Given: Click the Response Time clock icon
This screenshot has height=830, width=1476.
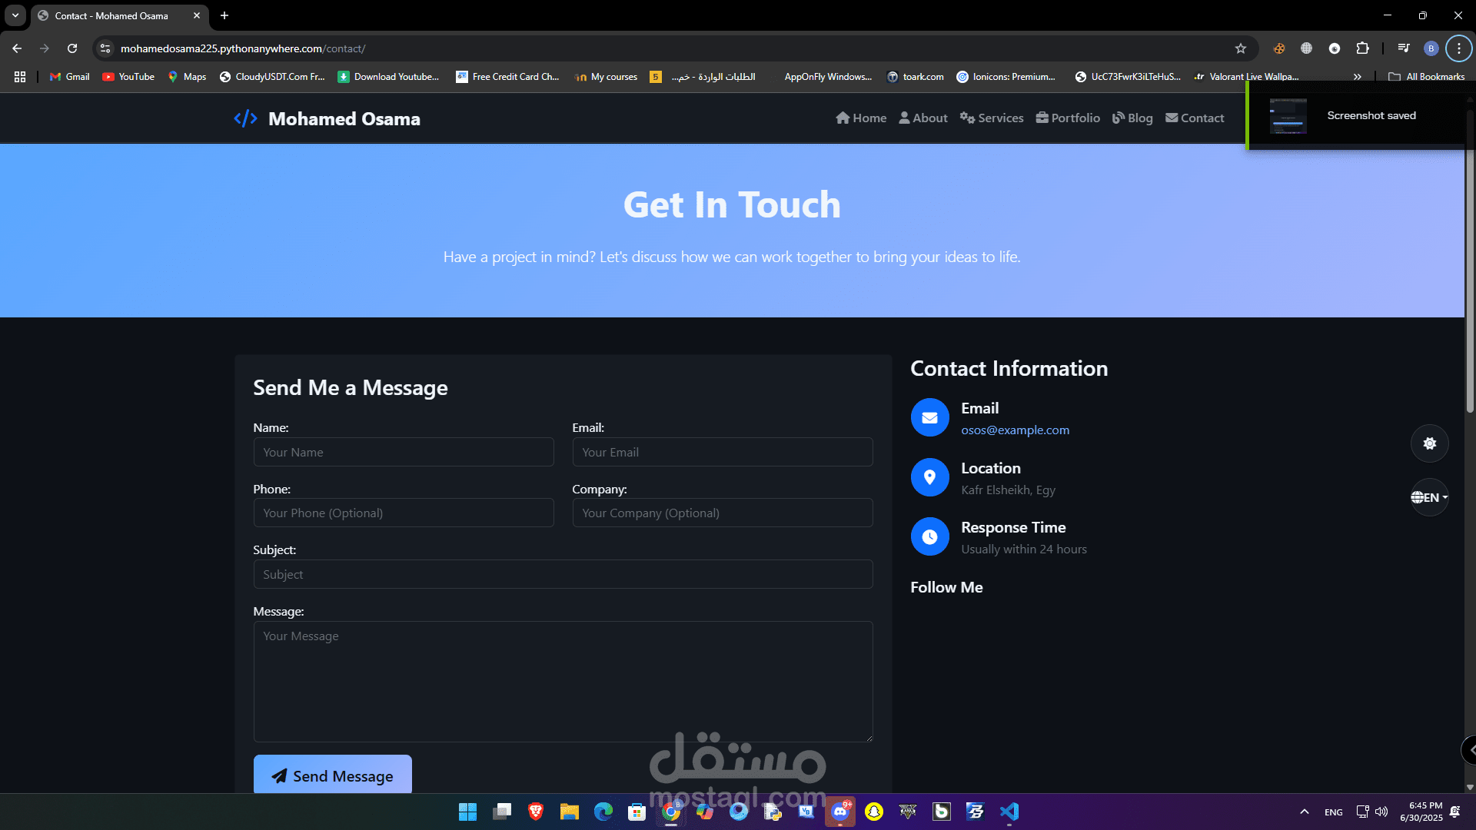Looking at the screenshot, I should tap(929, 536).
